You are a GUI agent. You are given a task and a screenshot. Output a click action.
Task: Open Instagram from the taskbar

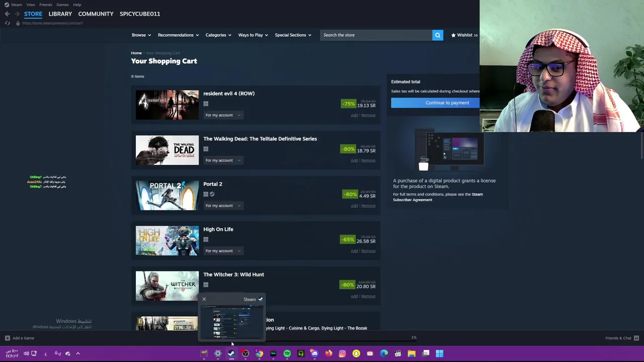coord(342,353)
